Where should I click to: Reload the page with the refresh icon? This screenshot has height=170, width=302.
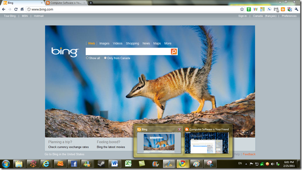tap(16, 9)
